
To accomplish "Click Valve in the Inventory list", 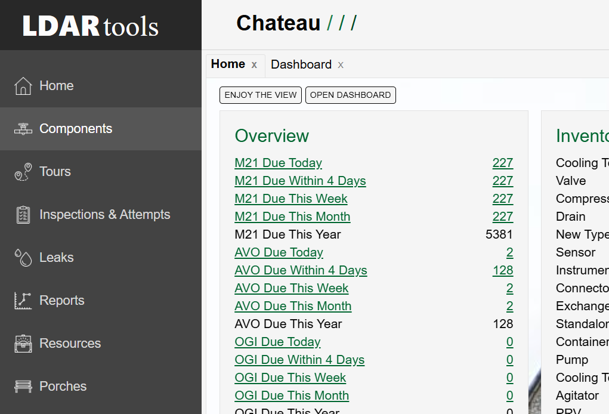I will click(571, 181).
